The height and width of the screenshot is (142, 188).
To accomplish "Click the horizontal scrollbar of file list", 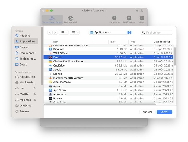I will click(100, 104).
